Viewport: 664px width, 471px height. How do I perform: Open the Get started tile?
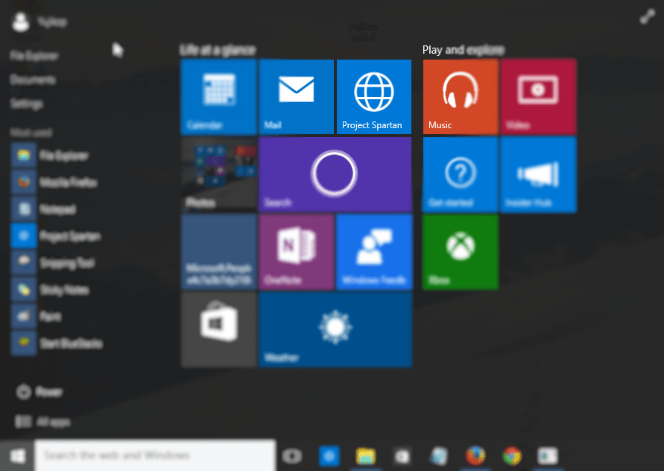pos(461,174)
